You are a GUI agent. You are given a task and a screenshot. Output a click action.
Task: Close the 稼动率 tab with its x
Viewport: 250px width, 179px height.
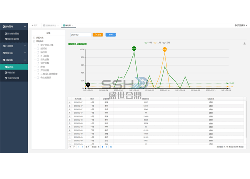click(x=73, y=25)
